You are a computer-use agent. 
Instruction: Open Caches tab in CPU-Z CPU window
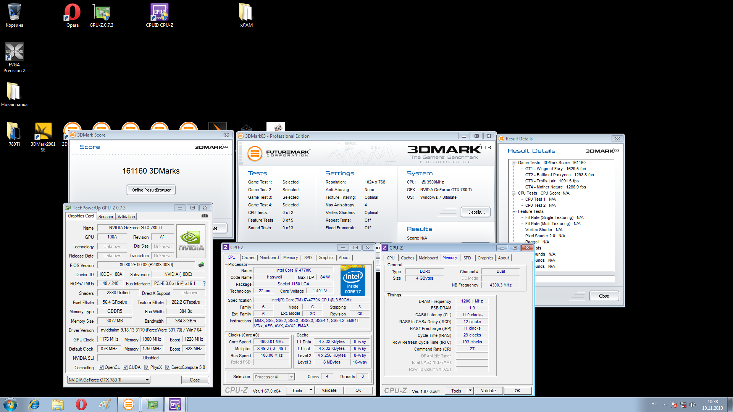coord(248,257)
